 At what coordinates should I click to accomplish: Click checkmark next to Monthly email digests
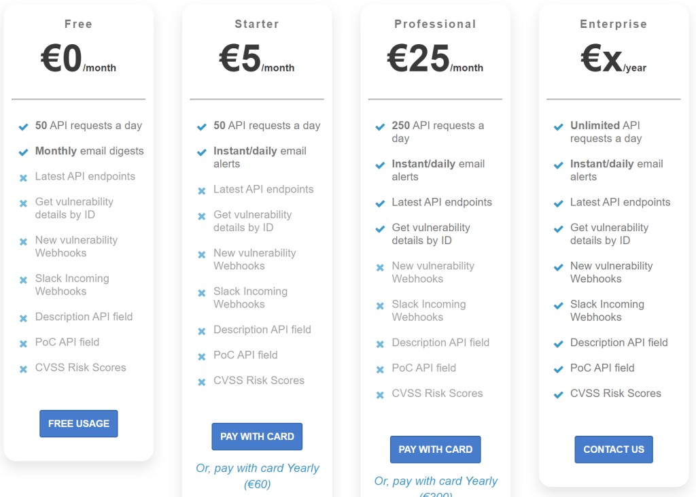(x=23, y=152)
